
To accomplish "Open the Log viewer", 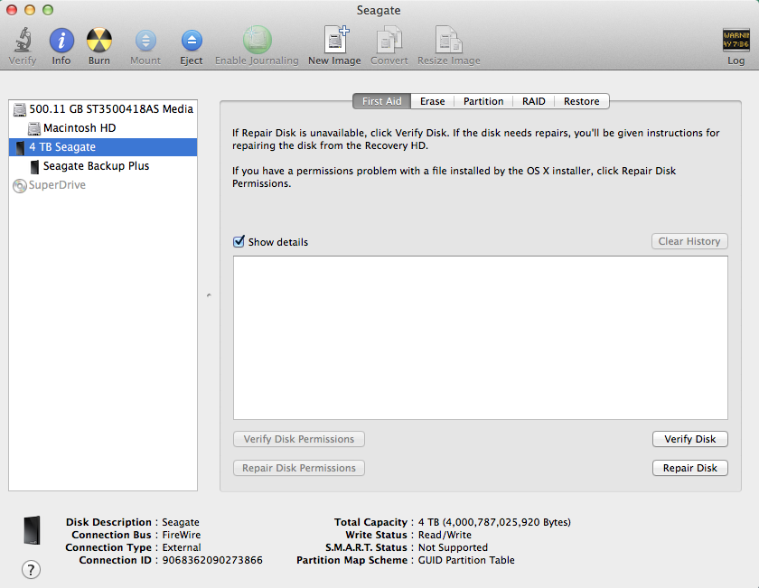I will coord(736,41).
